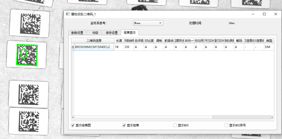
Task: Uncheck the 显示结果 checkbox
Action: 124,125
